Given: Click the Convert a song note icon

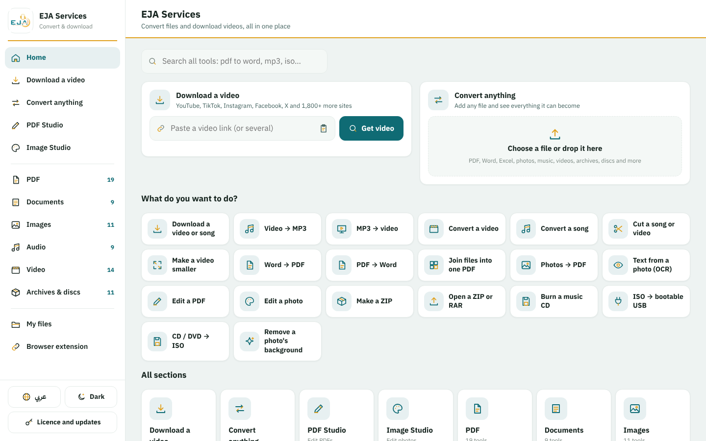Looking at the screenshot, I should pos(526,229).
